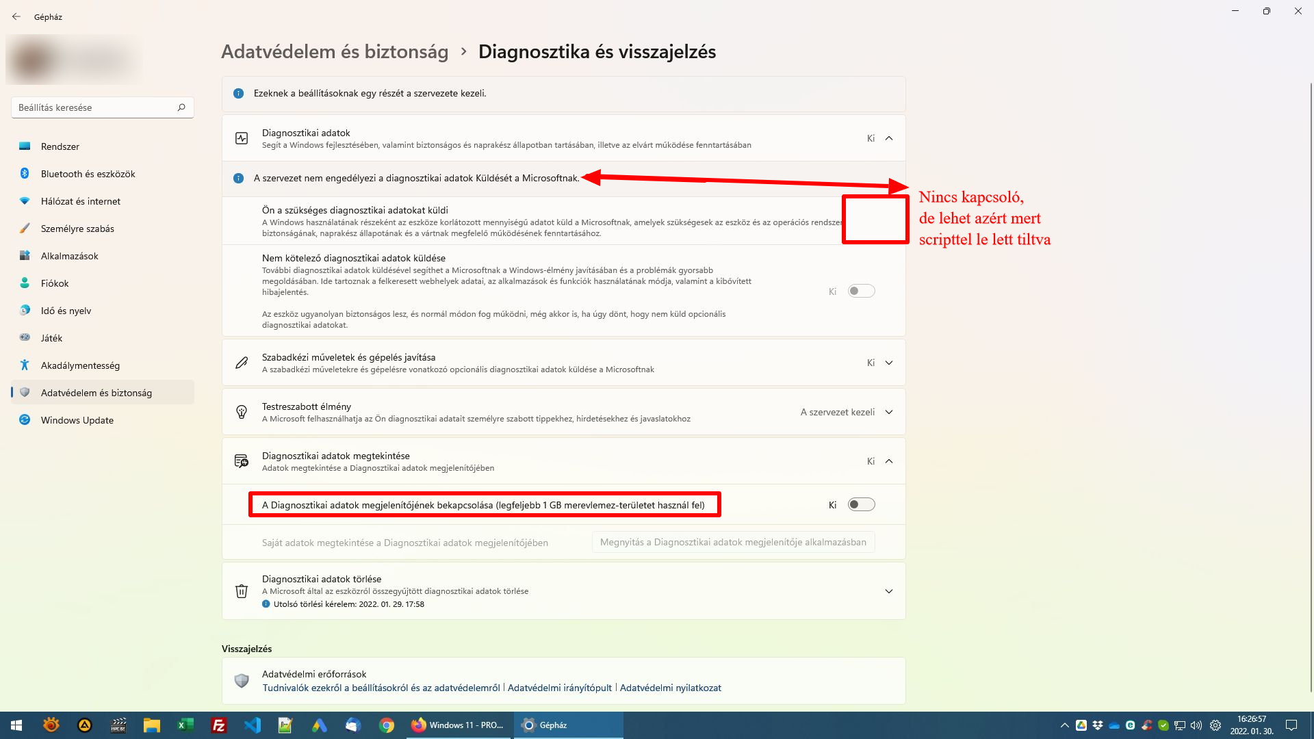Click the Diagnosztikai adatok pulse icon
1314x739 pixels.
(242, 138)
